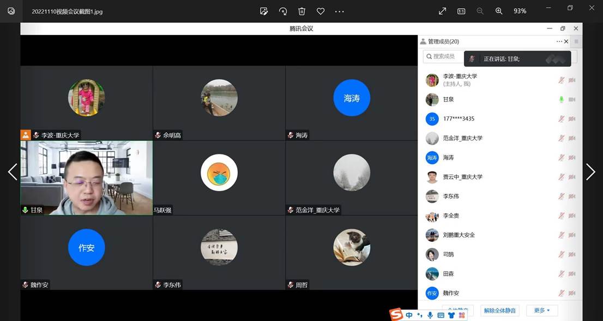Zoom in with the plus magnifier icon
603x321 pixels.
coord(499,11)
